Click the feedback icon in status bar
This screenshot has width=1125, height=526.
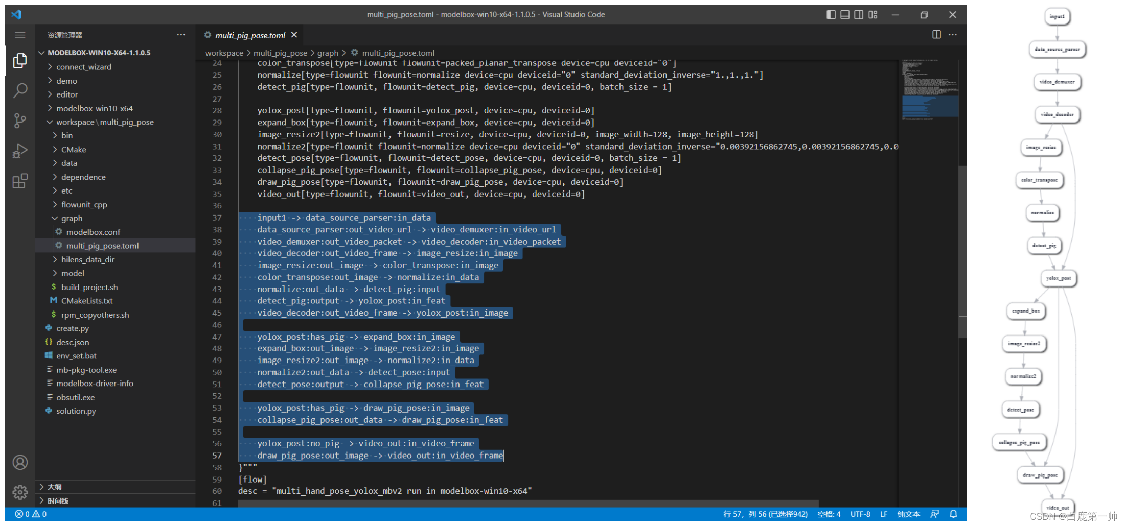click(x=935, y=514)
